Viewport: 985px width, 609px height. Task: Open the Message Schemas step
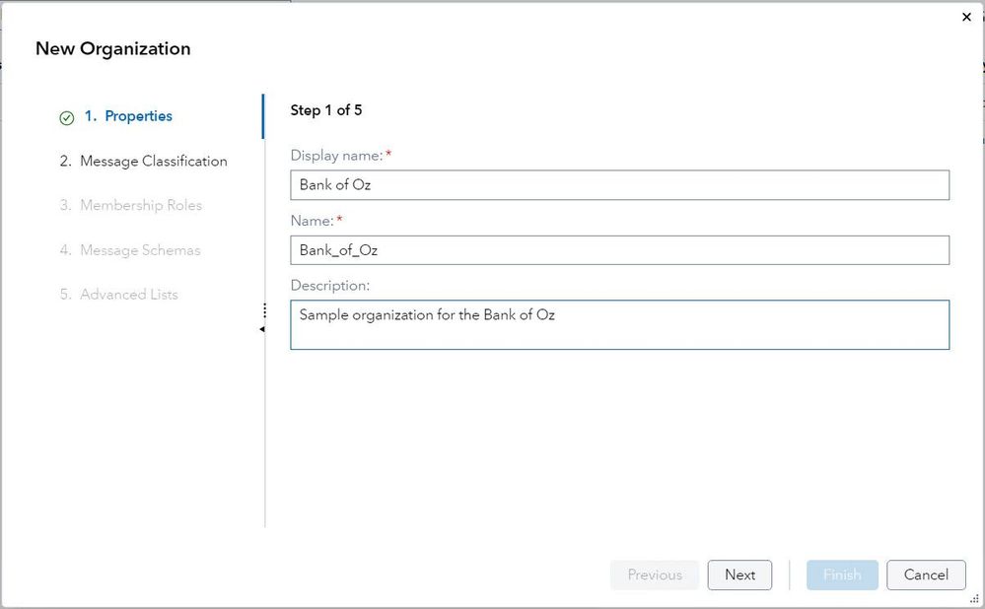coord(139,250)
